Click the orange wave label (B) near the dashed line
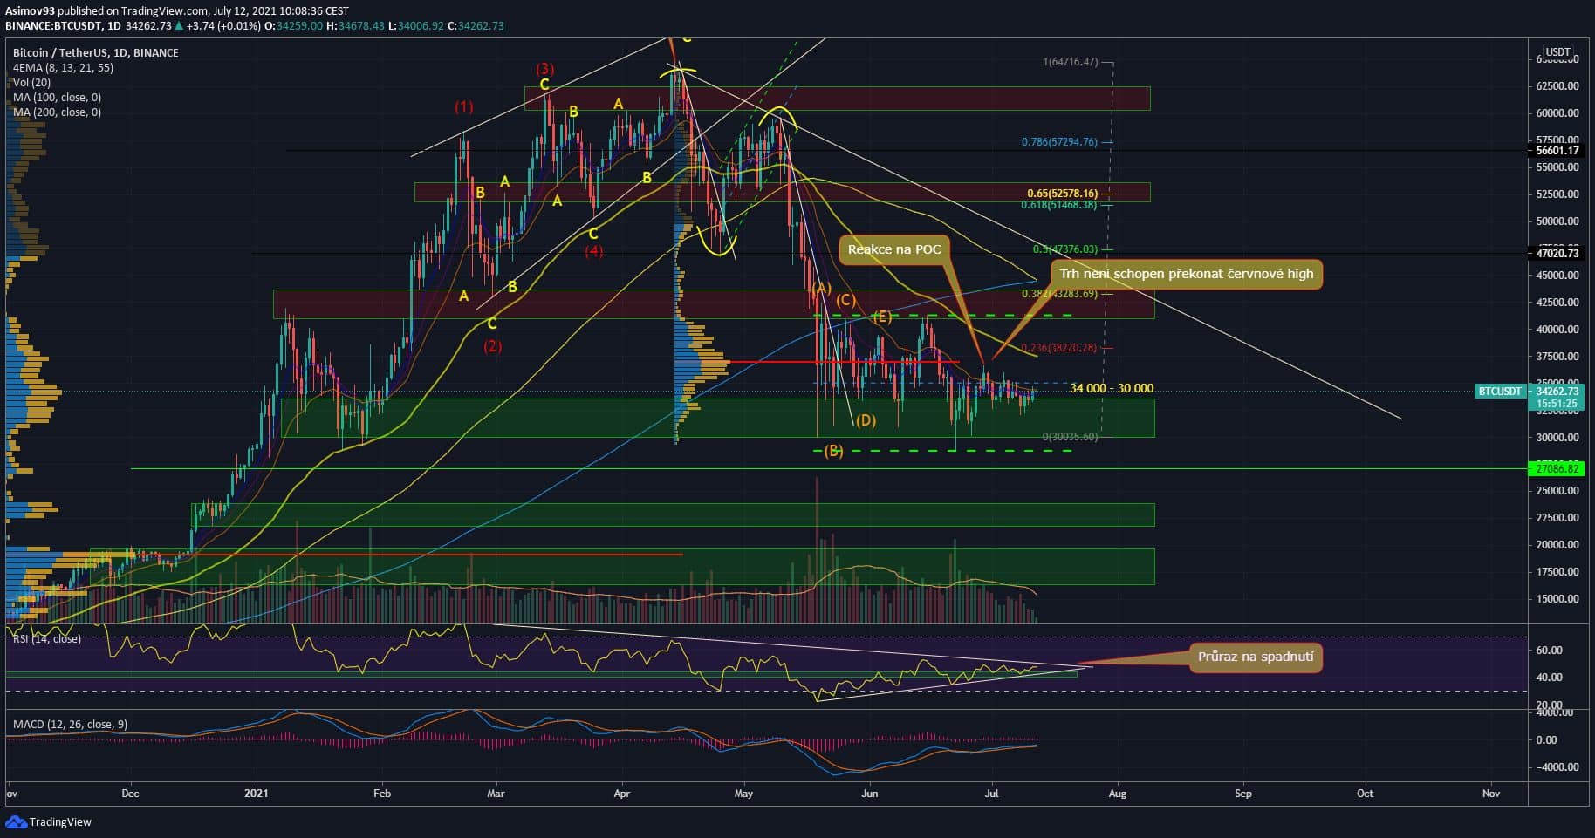 pyautogui.click(x=833, y=451)
